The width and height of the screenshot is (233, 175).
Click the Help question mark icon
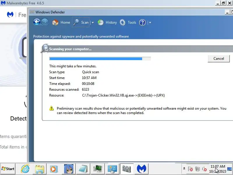click(x=142, y=23)
